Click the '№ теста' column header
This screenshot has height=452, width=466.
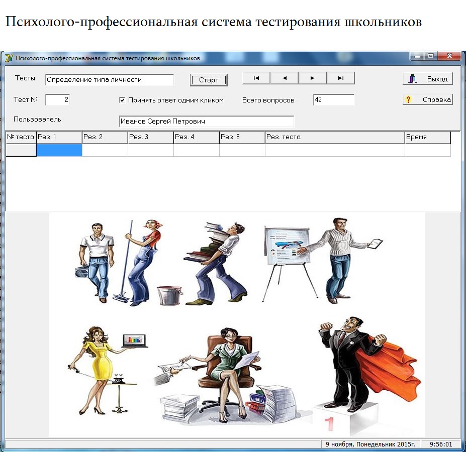21,137
